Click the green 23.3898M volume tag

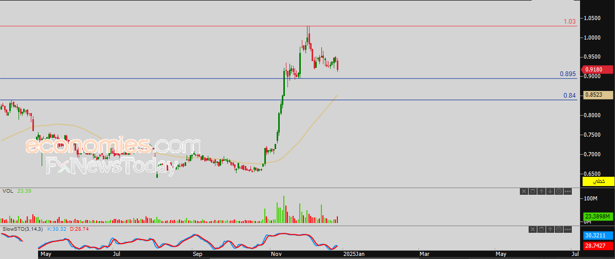point(599,216)
